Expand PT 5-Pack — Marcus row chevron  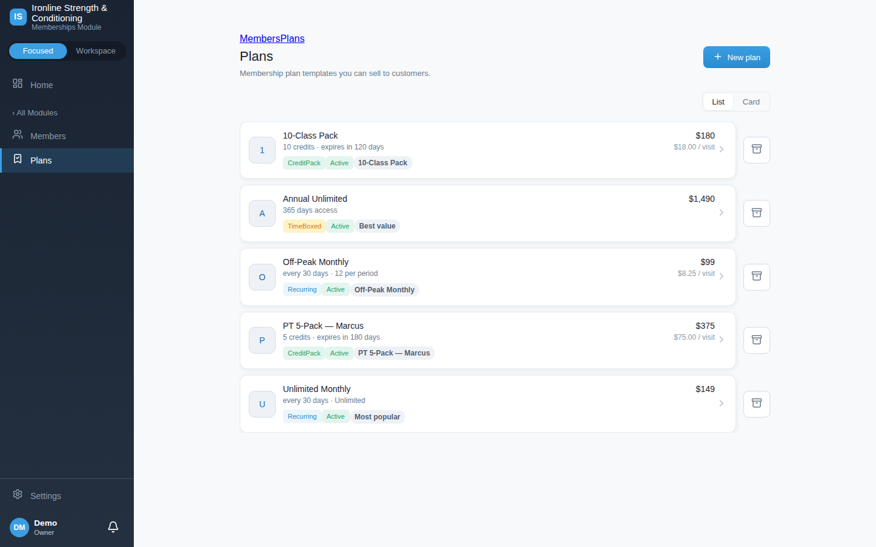721,340
